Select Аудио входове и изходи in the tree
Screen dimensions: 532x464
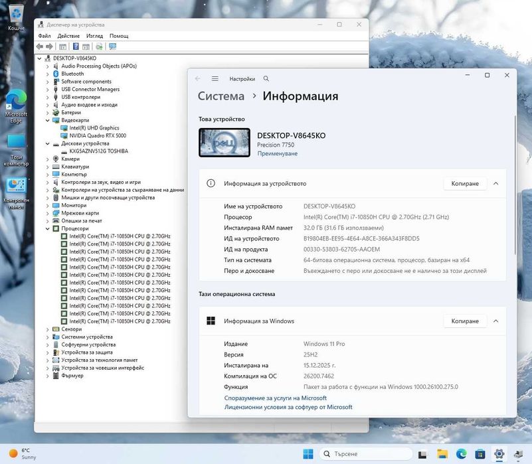[x=89, y=105]
